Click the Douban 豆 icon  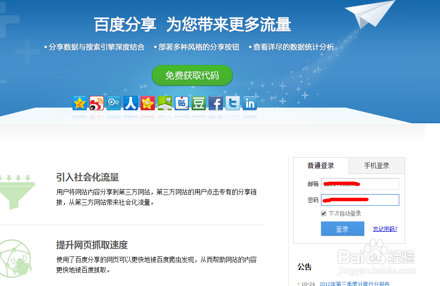tap(199, 103)
